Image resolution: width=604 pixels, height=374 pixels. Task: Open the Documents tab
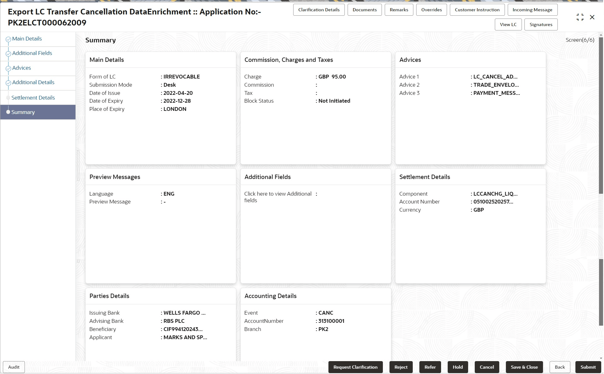pyautogui.click(x=364, y=10)
